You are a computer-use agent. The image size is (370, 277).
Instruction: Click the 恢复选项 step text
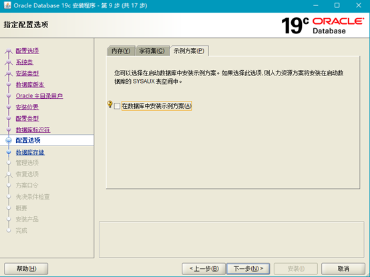click(x=27, y=174)
